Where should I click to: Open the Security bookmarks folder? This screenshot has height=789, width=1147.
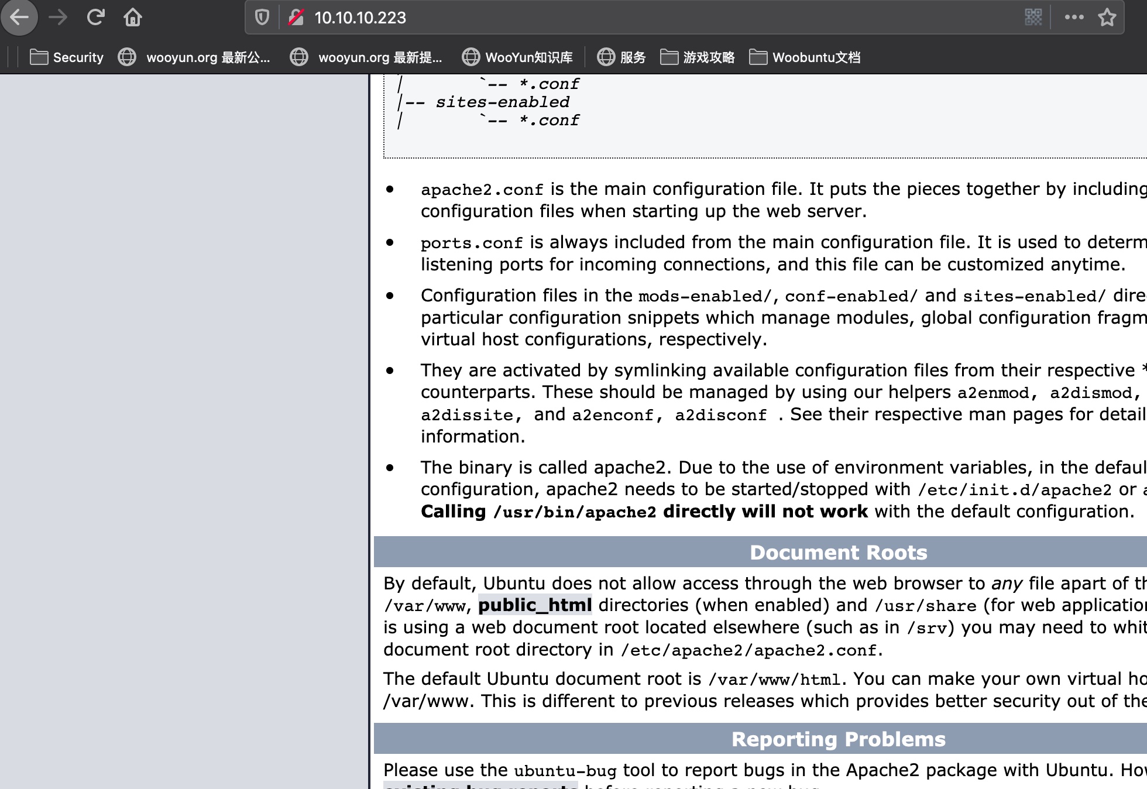(67, 57)
